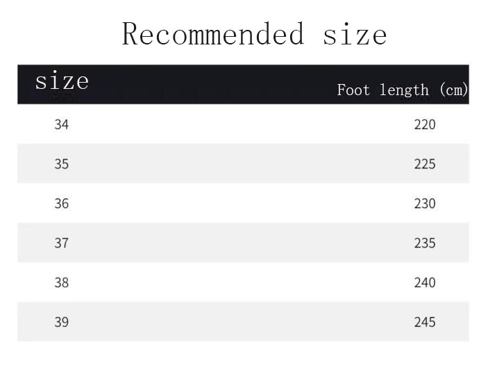Pick the size 36 cell

click(x=62, y=204)
